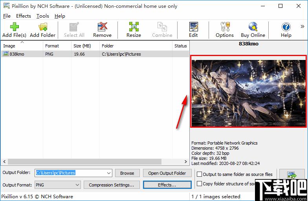Select the 838kmo row in file list

click(95, 54)
